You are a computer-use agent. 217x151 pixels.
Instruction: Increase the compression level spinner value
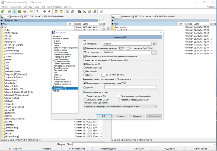tap(107, 74)
